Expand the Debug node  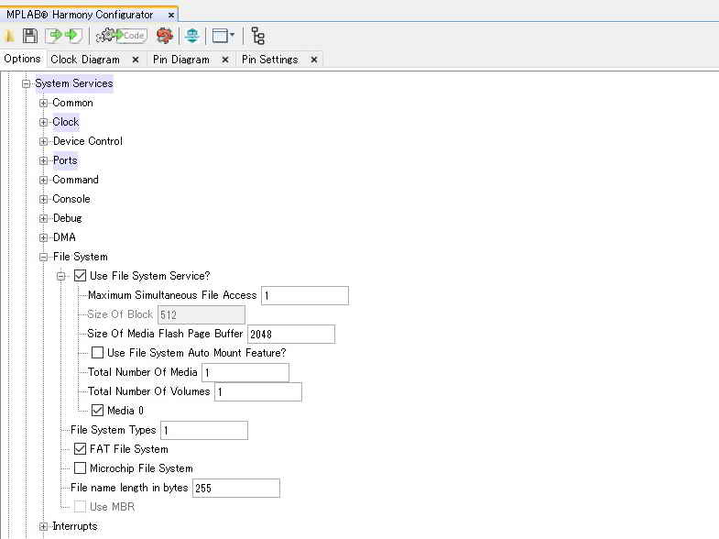click(x=43, y=218)
